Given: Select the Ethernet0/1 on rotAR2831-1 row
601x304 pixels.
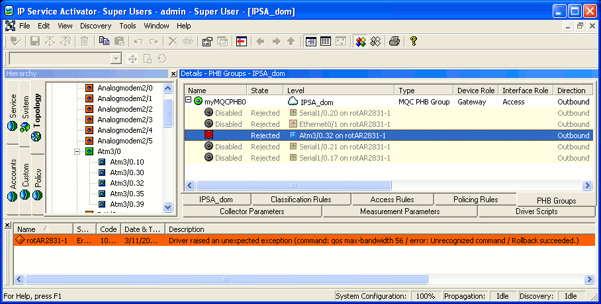Looking at the screenshot, I should [389, 124].
